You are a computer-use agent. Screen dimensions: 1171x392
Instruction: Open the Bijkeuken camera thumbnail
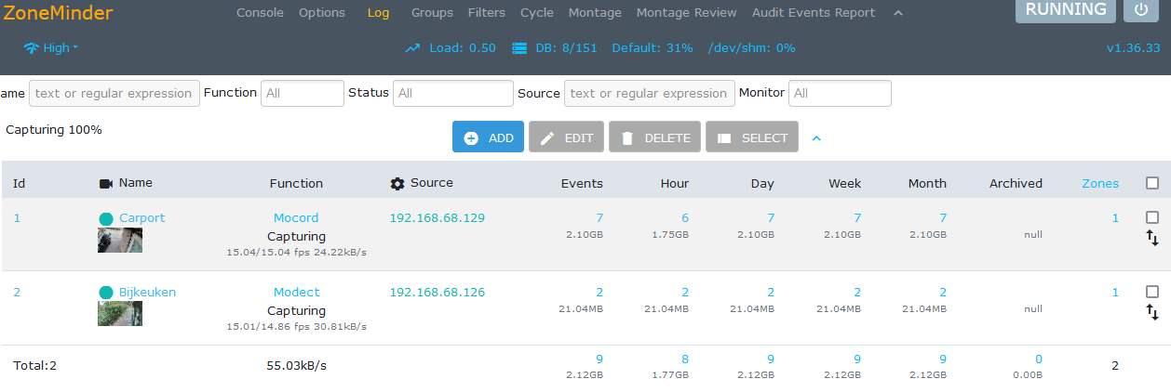point(120,314)
